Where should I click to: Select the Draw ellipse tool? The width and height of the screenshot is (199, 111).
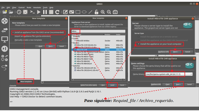point(84,12)
